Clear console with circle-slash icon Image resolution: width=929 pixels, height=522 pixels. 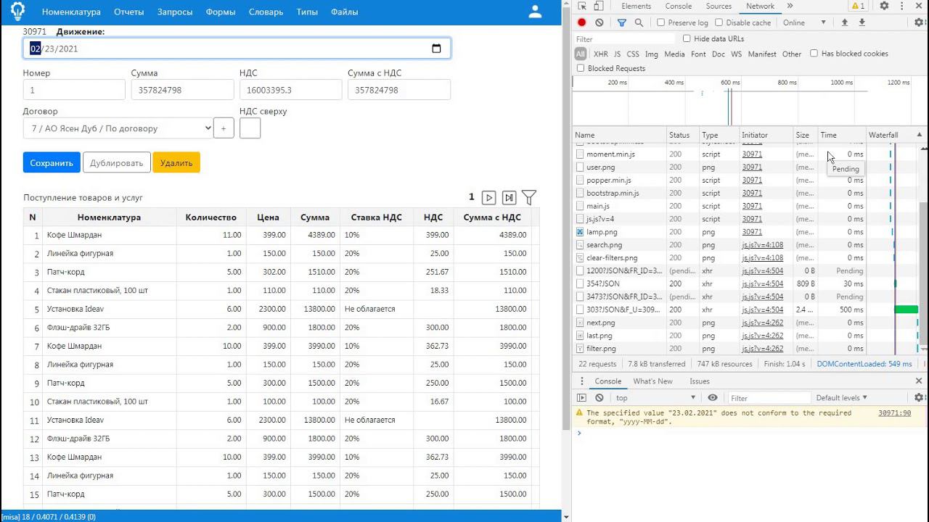coord(599,398)
